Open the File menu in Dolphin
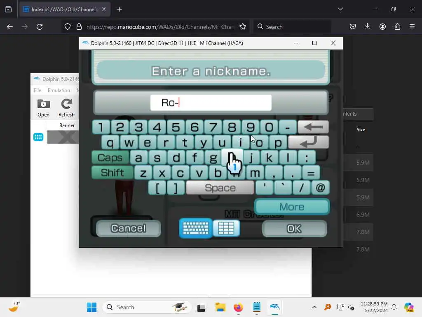Viewport: 422px width, 317px height. click(38, 90)
